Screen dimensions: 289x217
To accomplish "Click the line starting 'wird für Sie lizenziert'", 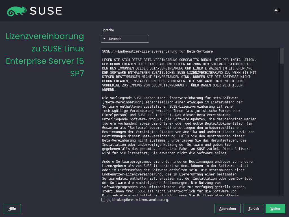I will tap(165, 153).
